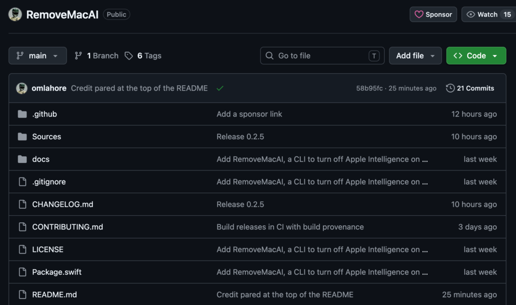Click the clock history icon beside 21 Commits

(450, 88)
